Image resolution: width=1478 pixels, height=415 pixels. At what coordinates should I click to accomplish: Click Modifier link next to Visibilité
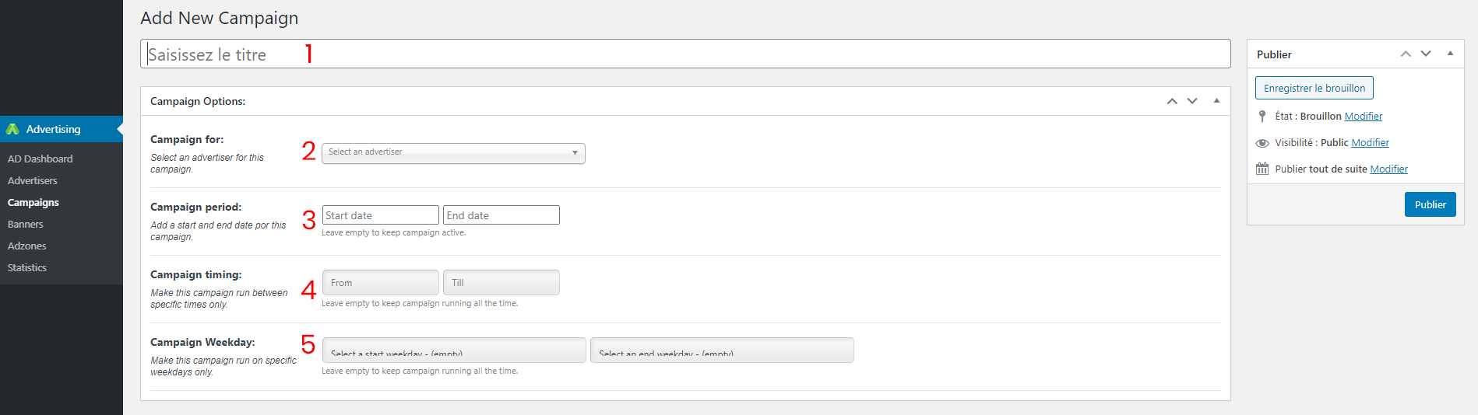1371,143
